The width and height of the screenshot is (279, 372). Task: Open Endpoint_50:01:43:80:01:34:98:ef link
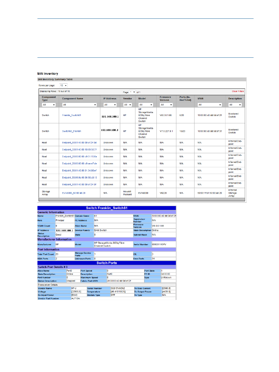coord(79,170)
